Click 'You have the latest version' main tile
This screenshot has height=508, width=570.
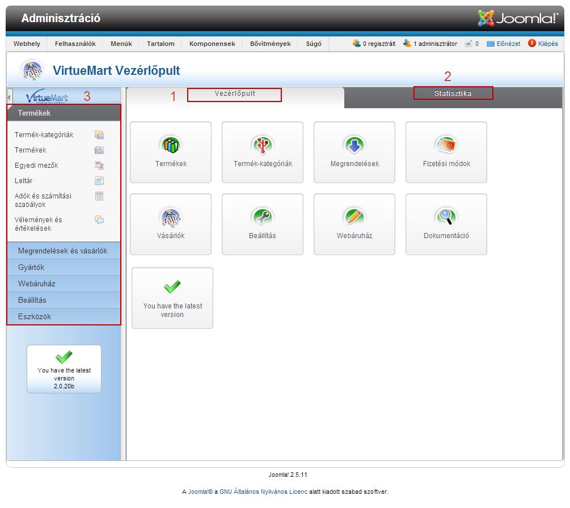pyautogui.click(x=172, y=298)
